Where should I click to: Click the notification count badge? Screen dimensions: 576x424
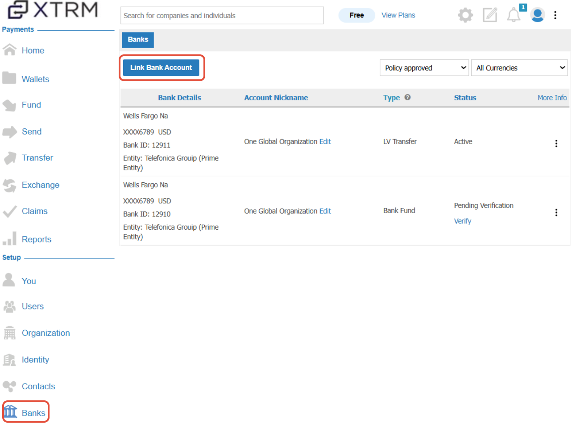pyautogui.click(x=523, y=8)
